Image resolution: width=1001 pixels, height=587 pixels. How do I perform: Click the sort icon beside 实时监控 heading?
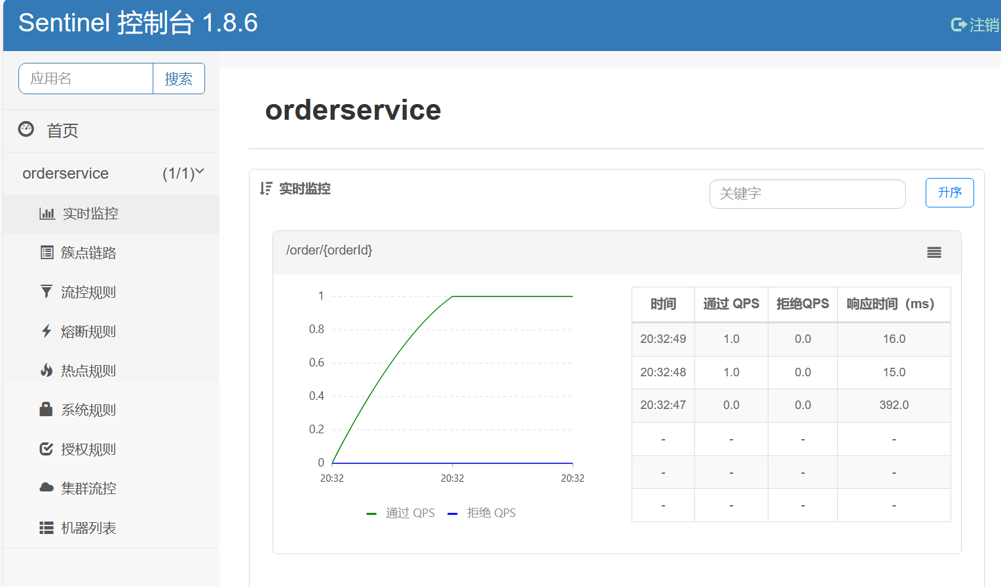(265, 188)
